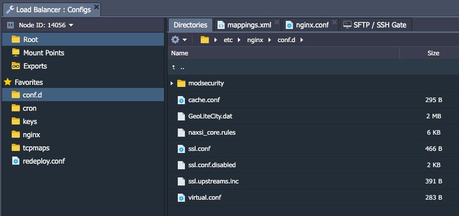Close the Load Balancer : Configs tab
Image resolution: width=459 pixels, height=216 pixels.
point(97,7)
